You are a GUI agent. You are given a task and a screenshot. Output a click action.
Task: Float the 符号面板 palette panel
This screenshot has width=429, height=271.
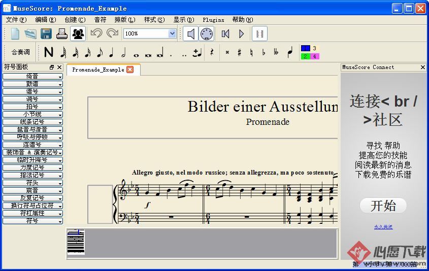[x=52, y=67]
